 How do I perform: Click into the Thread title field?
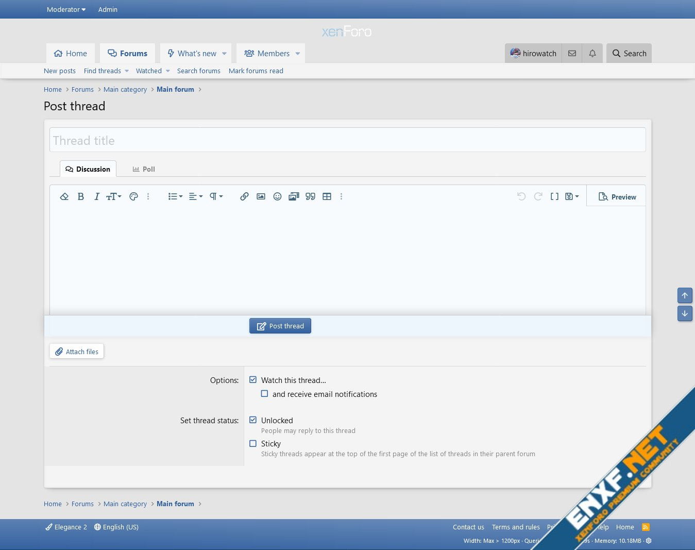(x=347, y=140)
